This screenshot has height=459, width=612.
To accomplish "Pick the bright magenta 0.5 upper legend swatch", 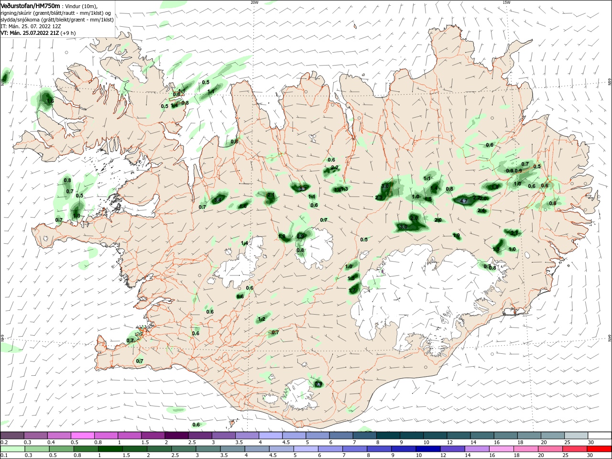I will [82, 436].
